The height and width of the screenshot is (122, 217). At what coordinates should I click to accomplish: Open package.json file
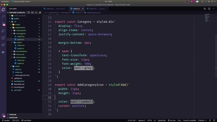pos(24,81)
